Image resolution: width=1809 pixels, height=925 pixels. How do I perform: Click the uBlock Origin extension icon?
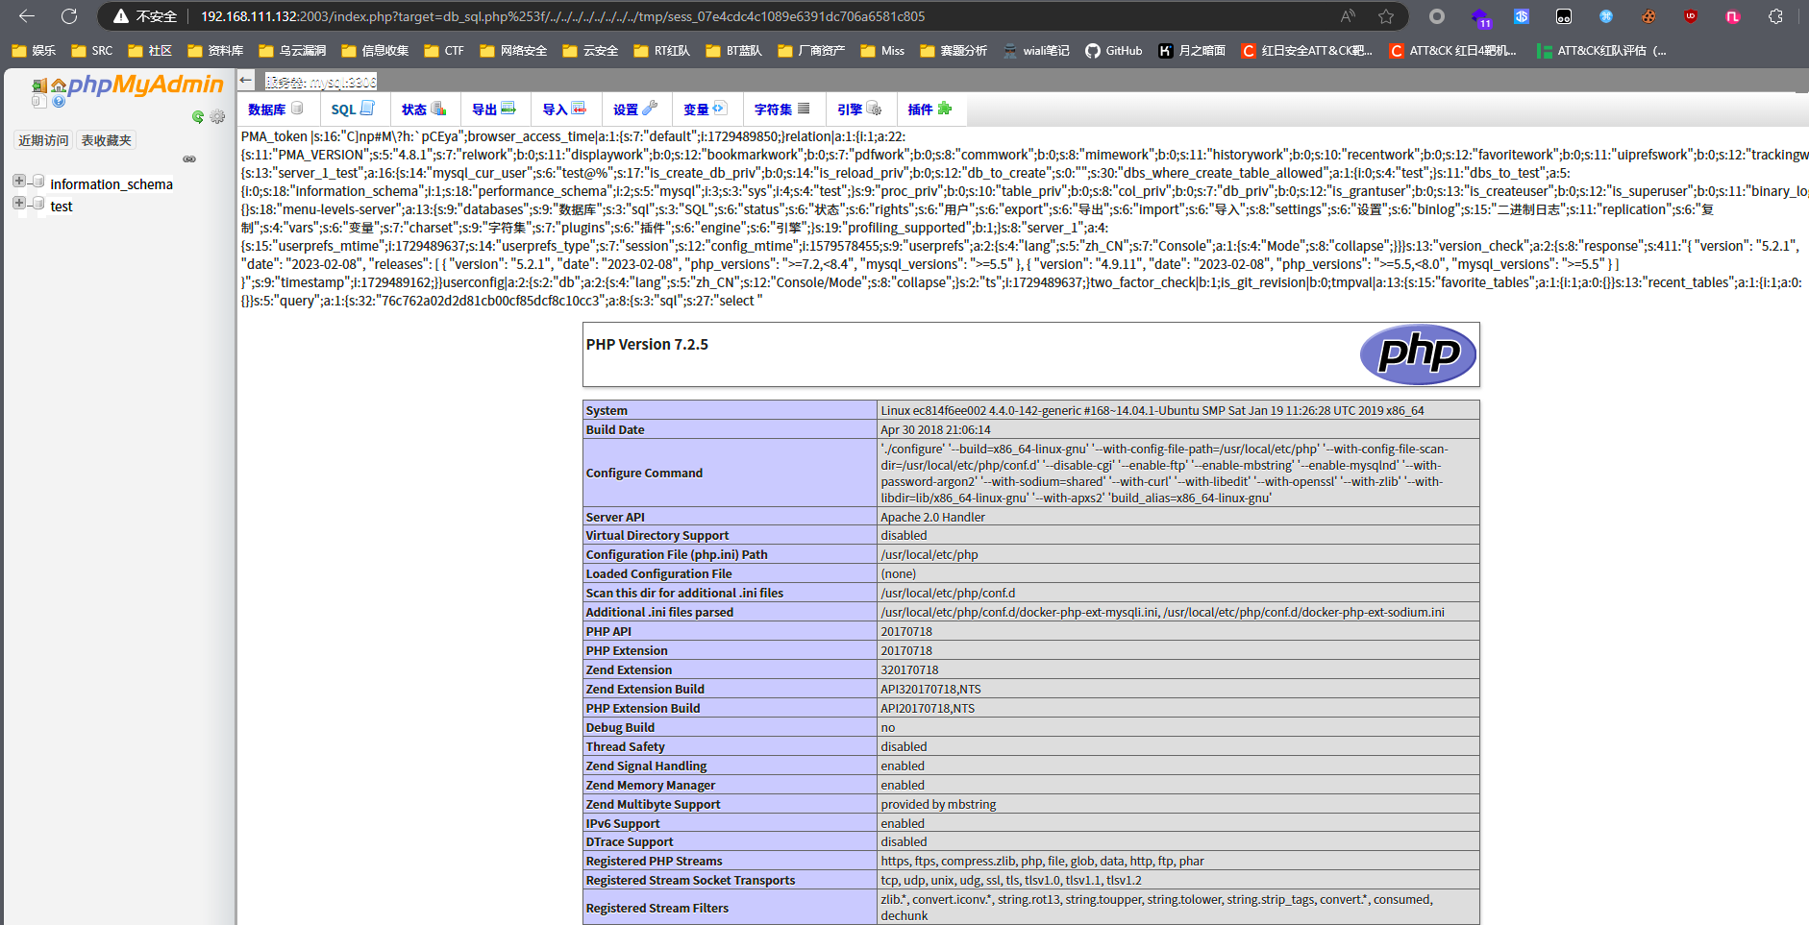click(x=1691, y=16)
